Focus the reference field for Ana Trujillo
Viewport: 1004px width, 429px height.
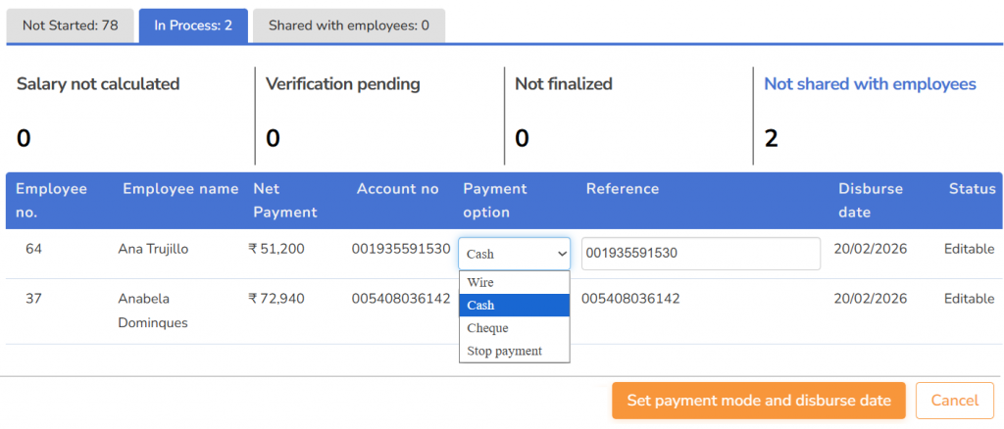[700, 254]
